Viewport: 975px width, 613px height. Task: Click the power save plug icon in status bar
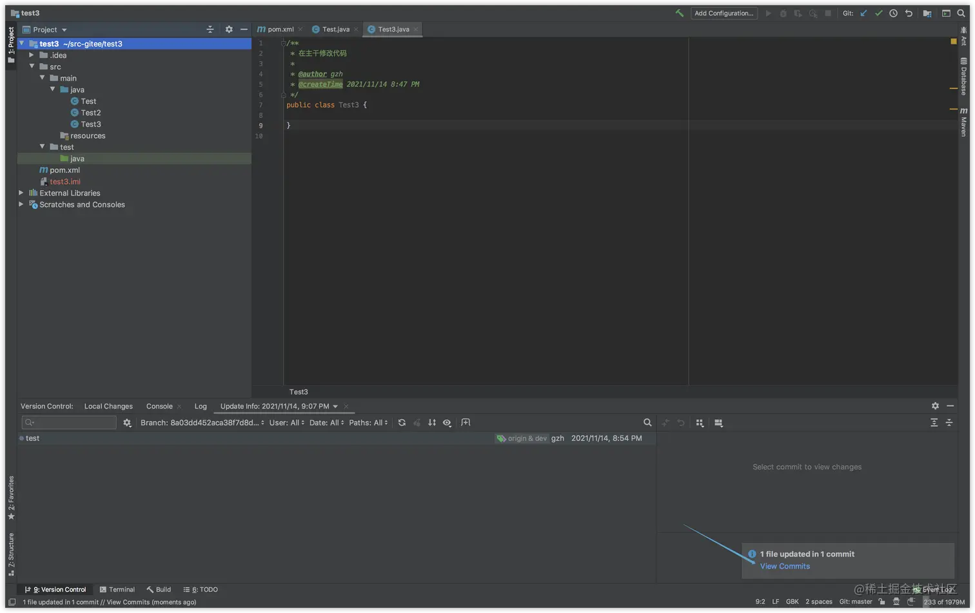pos(911,602)
